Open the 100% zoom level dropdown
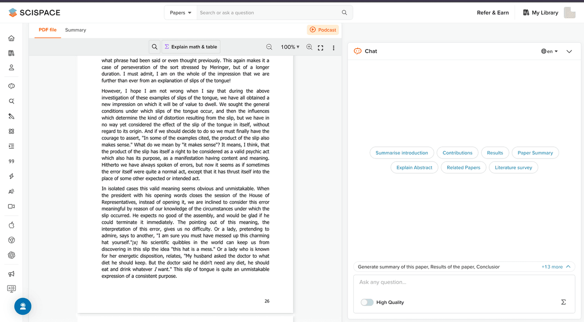 [290, 47]
